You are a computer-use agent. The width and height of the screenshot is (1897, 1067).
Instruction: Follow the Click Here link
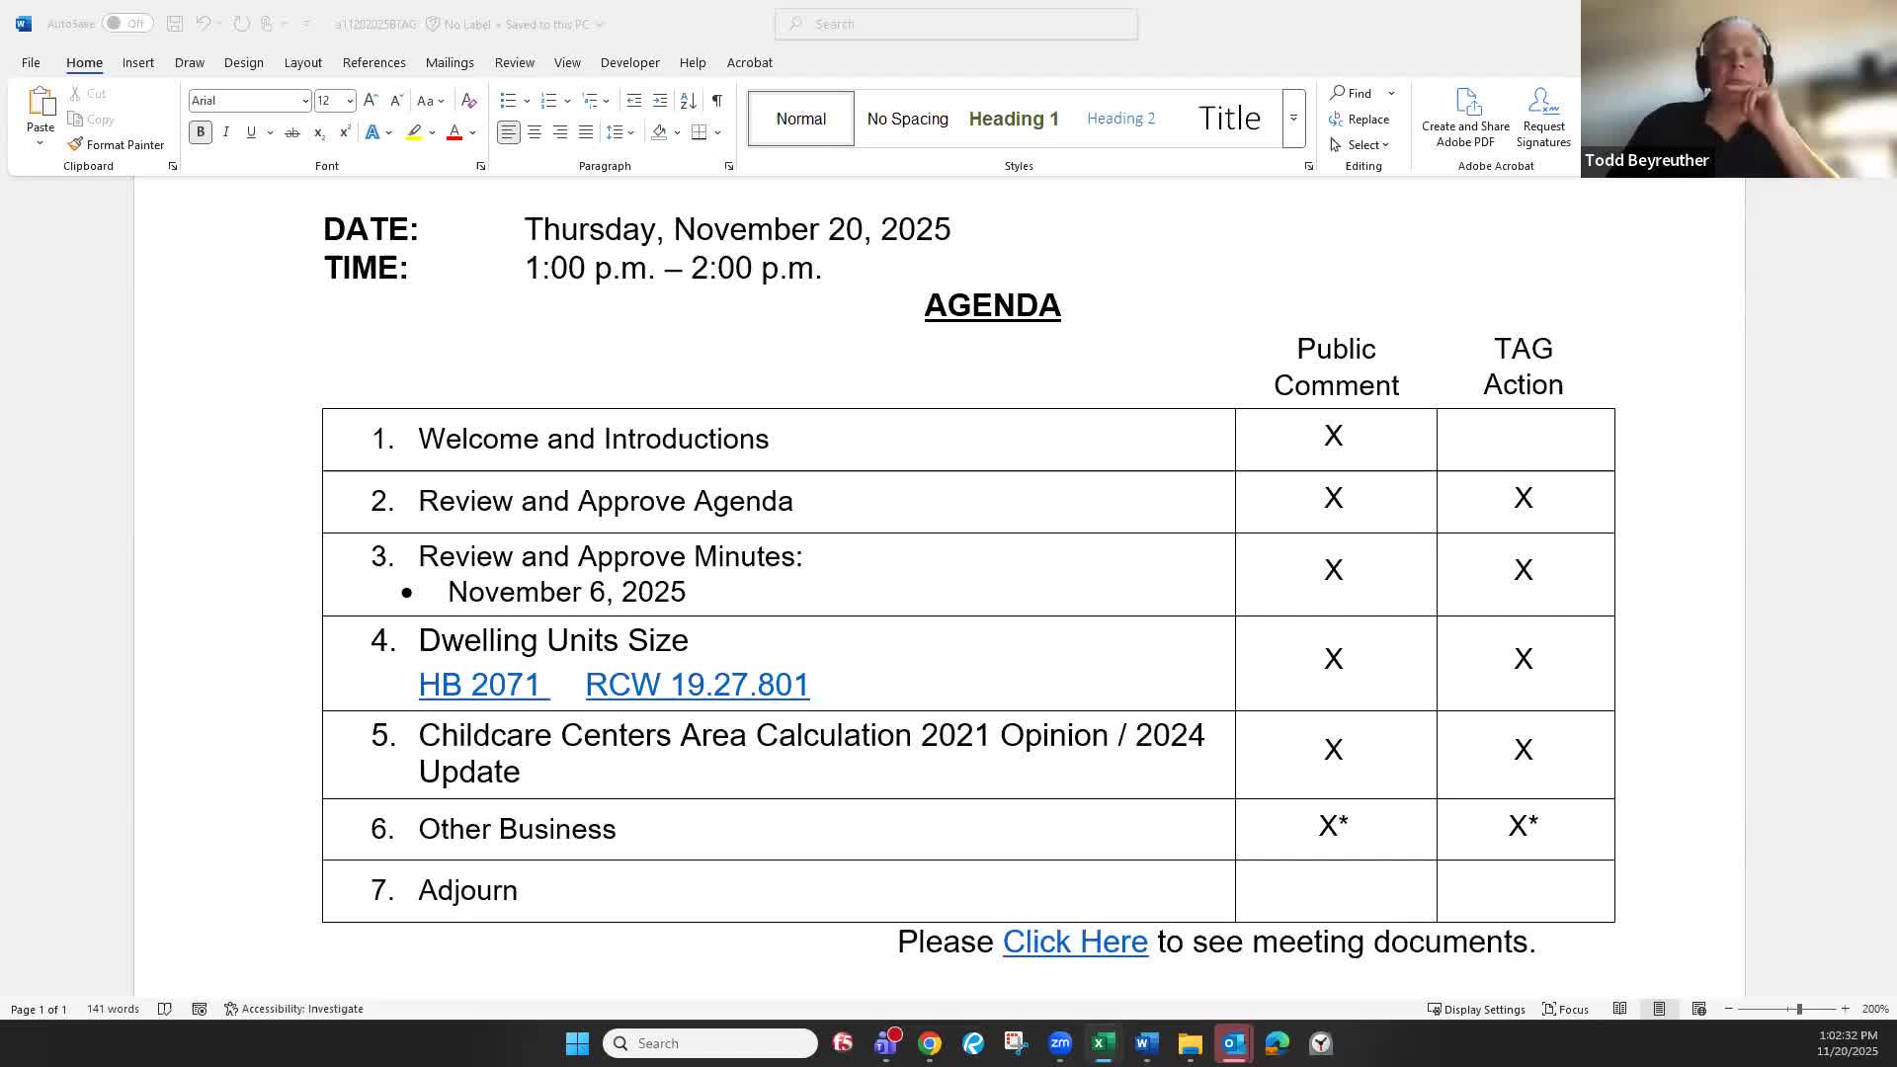1075,942
